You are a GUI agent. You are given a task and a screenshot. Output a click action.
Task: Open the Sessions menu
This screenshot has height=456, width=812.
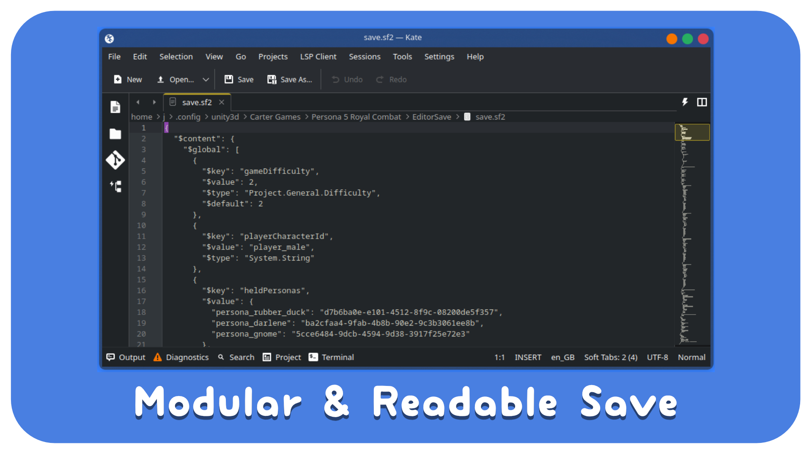364,57
